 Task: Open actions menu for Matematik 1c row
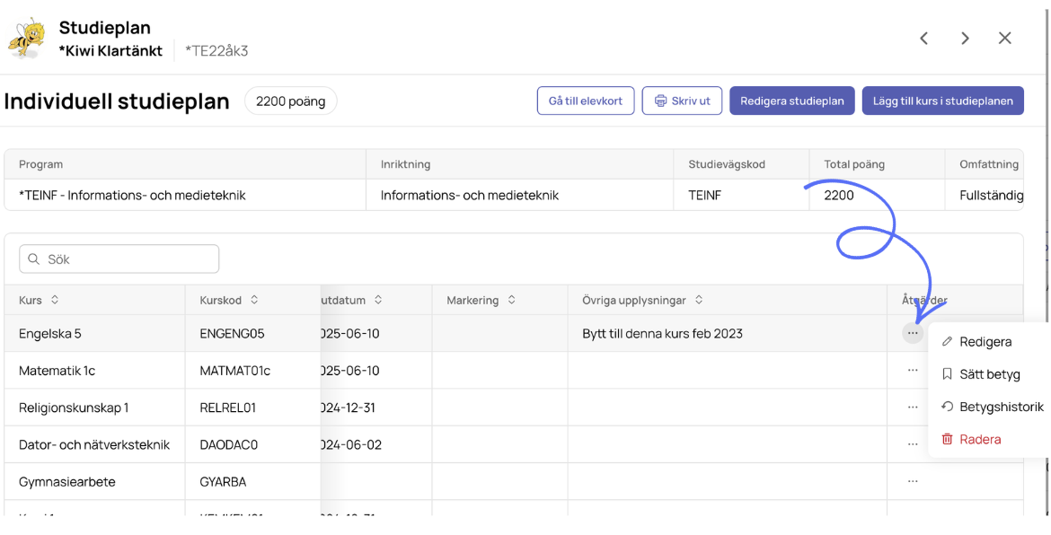(x=913, y=370)
